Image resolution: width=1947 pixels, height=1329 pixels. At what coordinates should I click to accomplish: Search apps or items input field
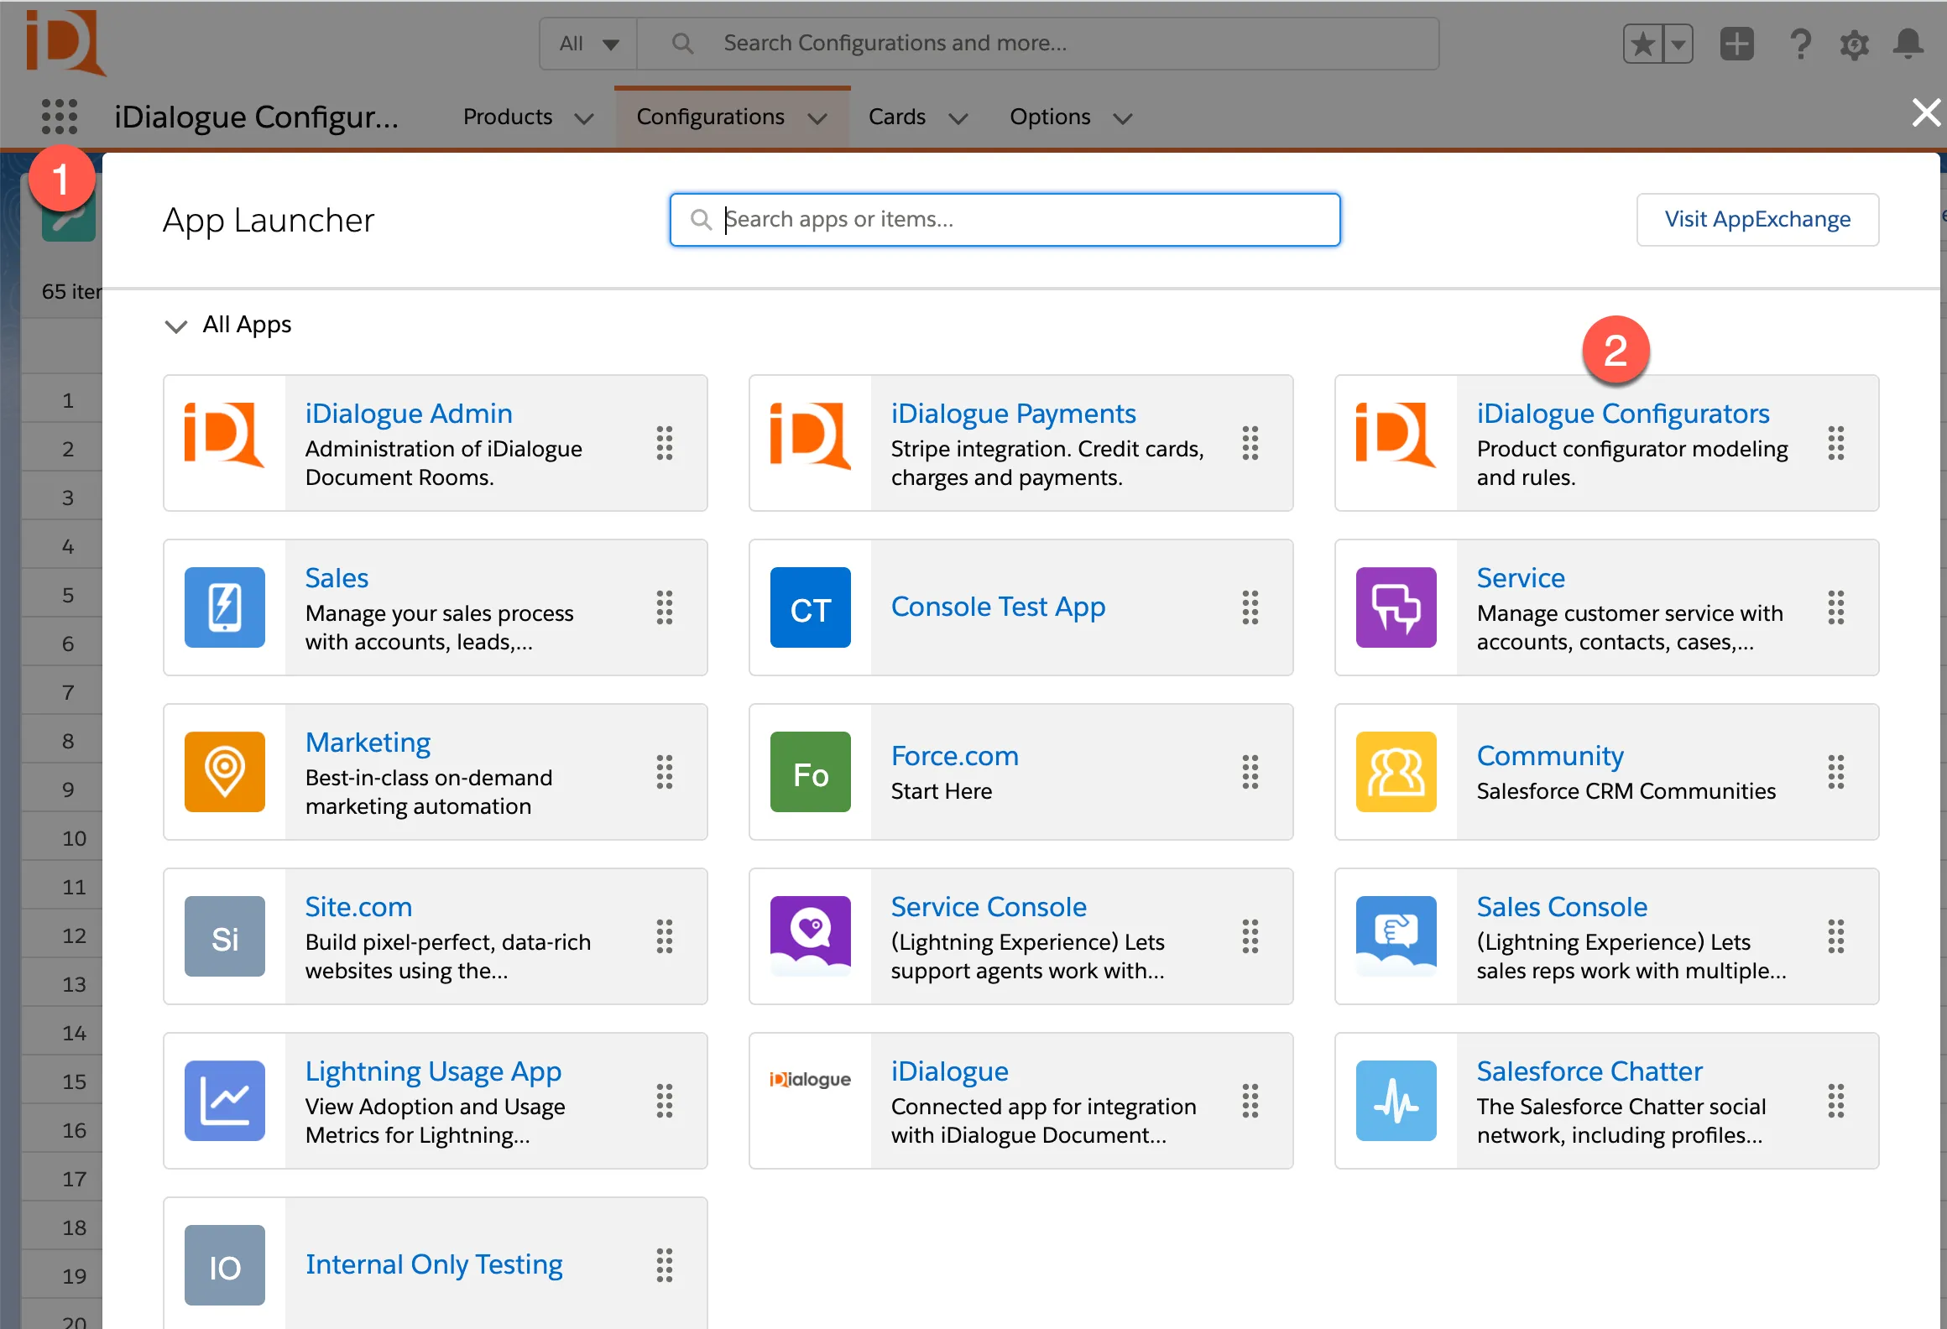tap(1005, 219)
